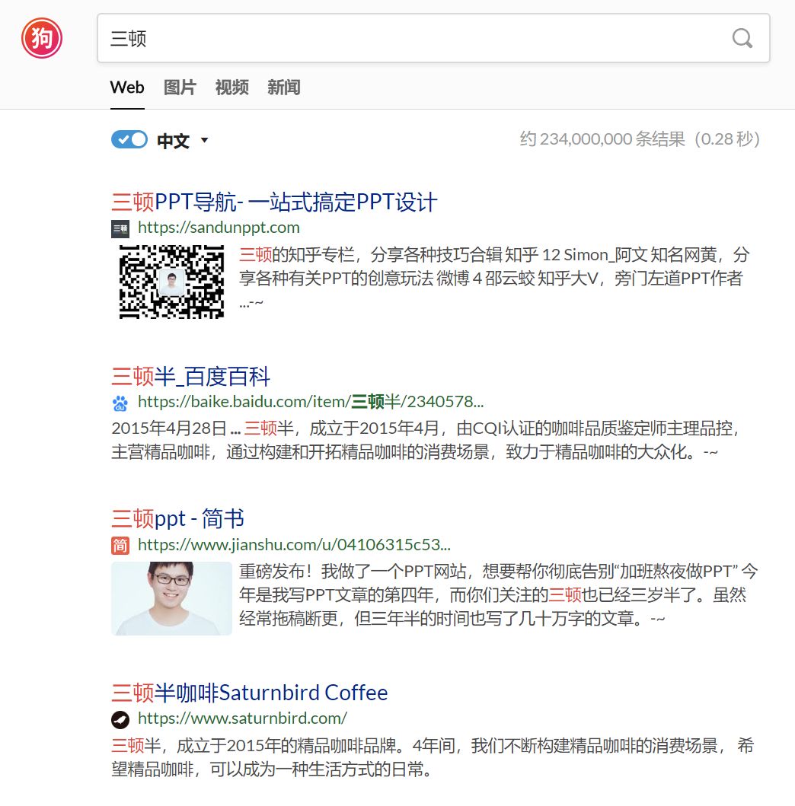Click in the search box containing 三顿
Screen dimensions: 795x806
click(433, 38)
